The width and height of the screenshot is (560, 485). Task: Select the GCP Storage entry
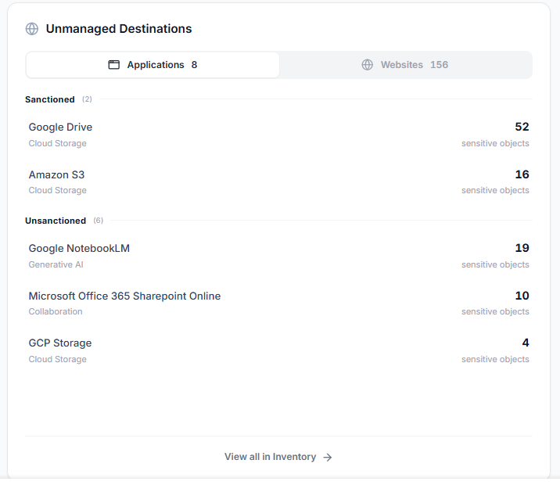(278, 350)
